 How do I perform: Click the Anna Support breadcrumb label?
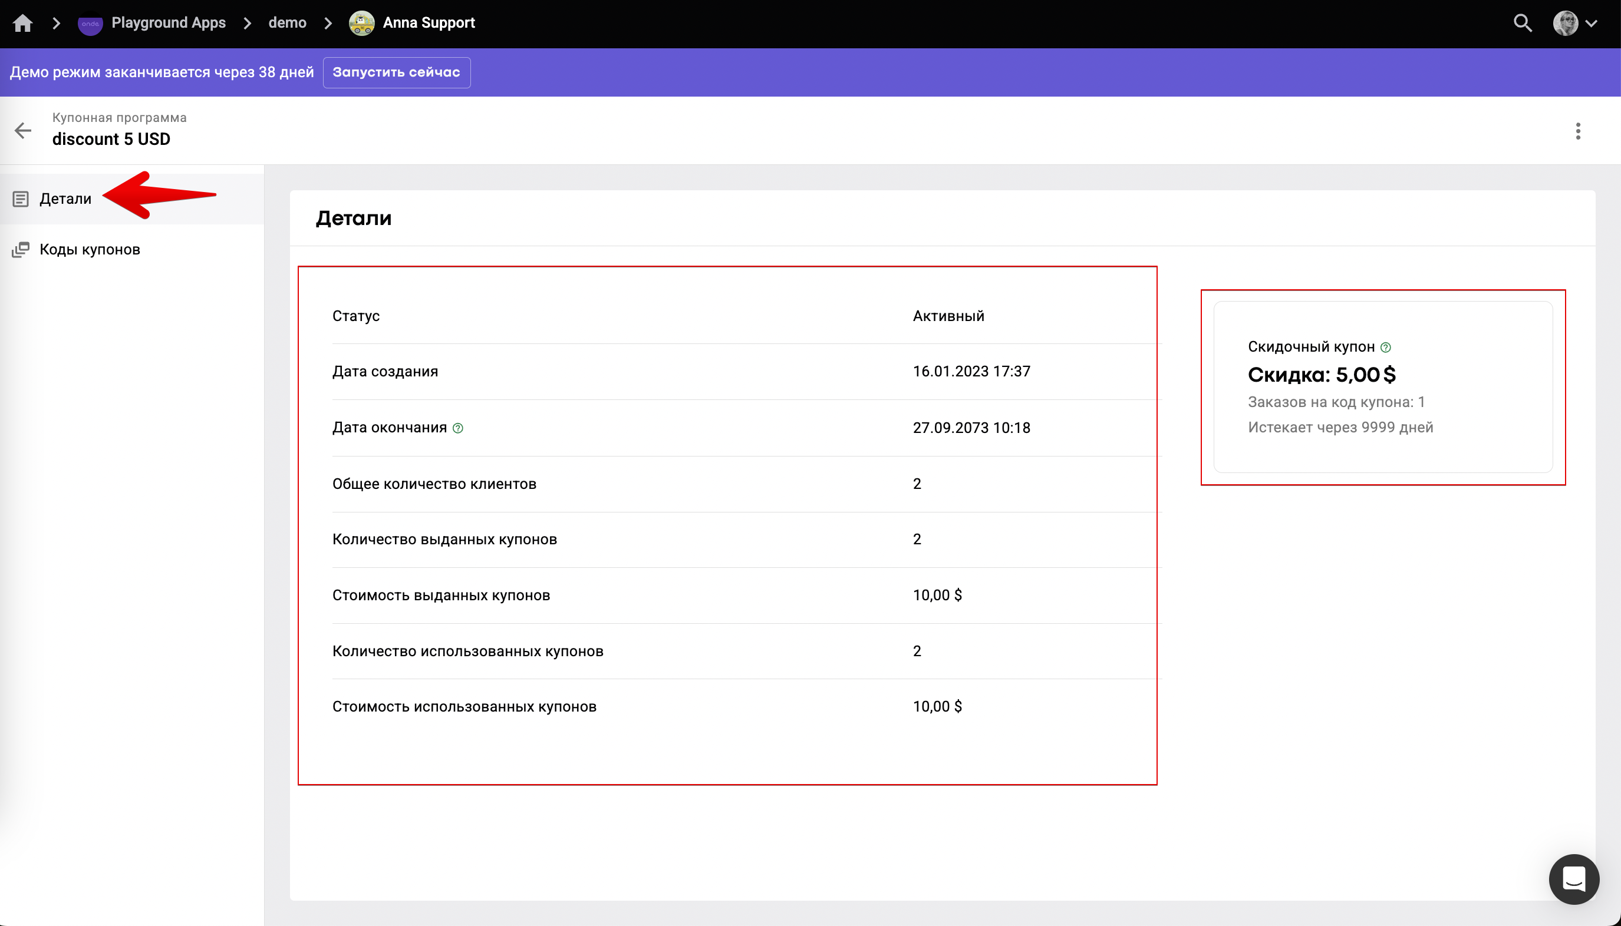click(429, 23)
